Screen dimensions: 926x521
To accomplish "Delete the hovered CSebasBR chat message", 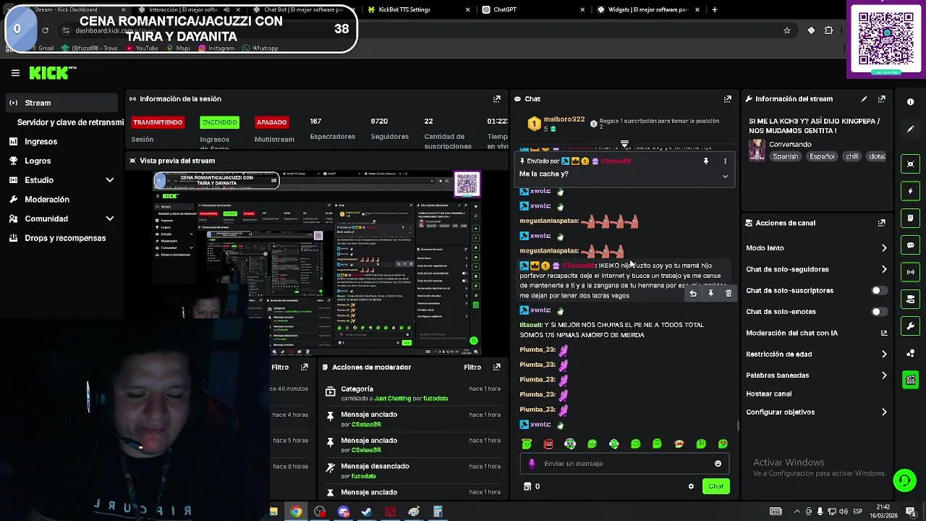I will tap(729, 294).
